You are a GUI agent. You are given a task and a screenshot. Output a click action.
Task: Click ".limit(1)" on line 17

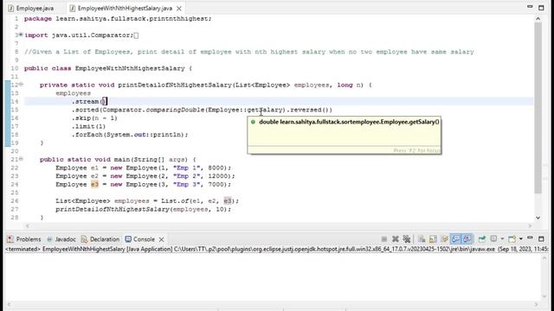[88, 126]
